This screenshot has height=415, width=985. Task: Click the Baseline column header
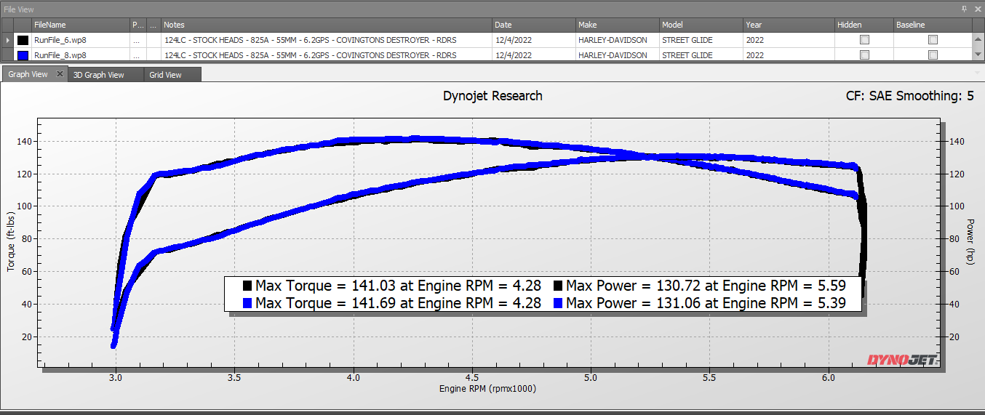point(933,25)
